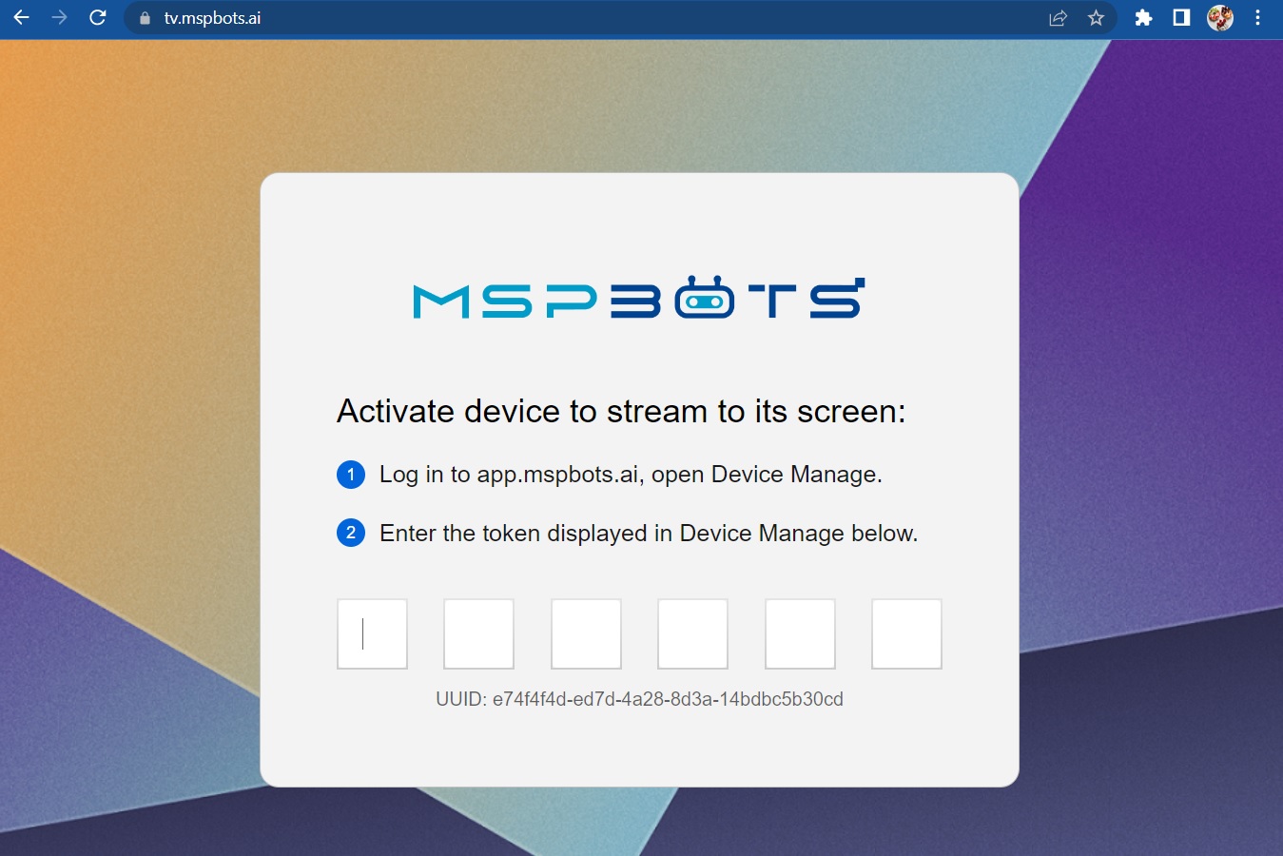Click the third token entry box
The image size is (1283, 856).
586,633
